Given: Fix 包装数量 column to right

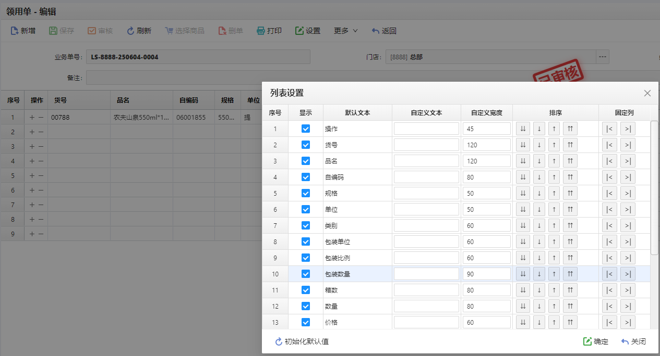Looking at the screenshot, I should click(628, 274).
